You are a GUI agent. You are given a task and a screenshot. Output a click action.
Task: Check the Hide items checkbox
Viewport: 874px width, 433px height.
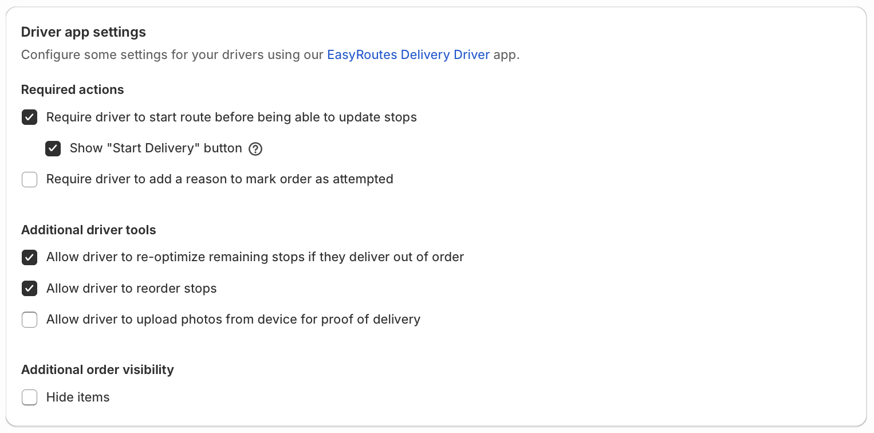(x=30, y=397)
